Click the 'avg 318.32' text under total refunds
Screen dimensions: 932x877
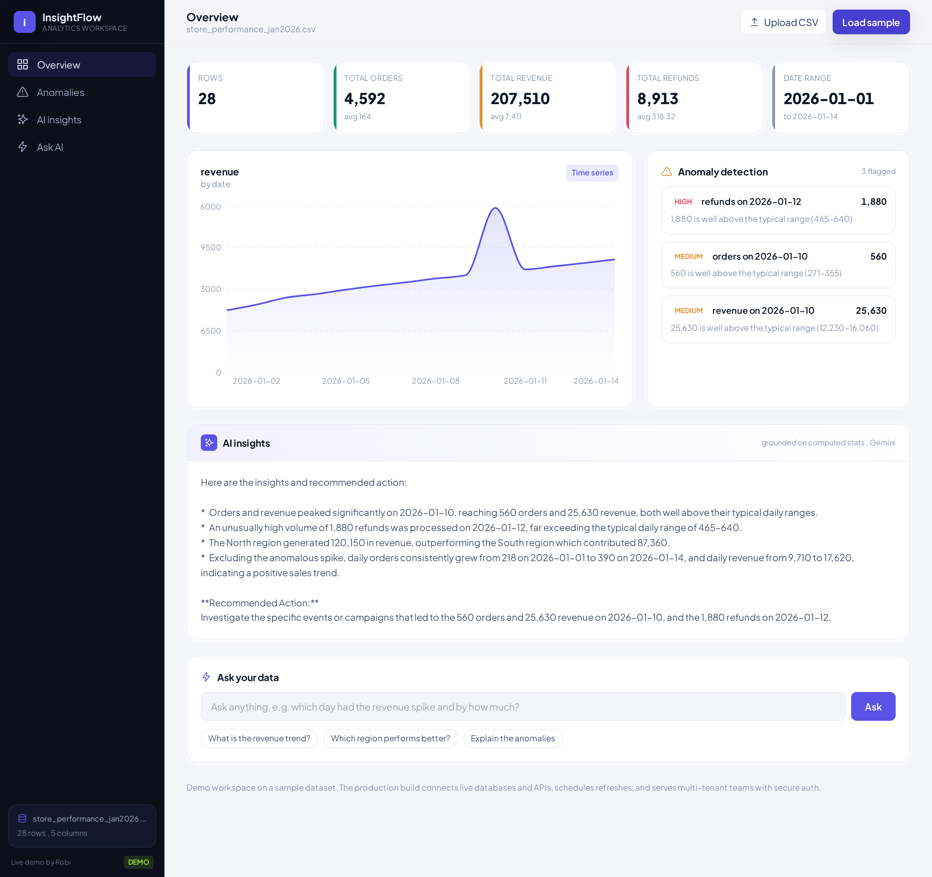656,116
